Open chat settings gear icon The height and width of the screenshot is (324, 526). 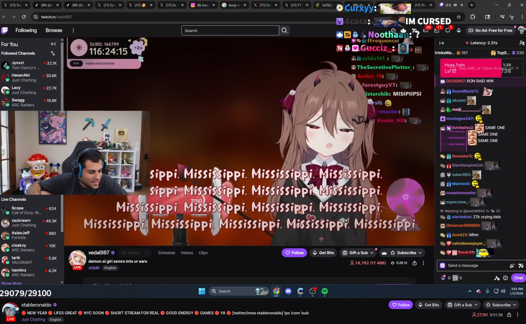(505, 278)
